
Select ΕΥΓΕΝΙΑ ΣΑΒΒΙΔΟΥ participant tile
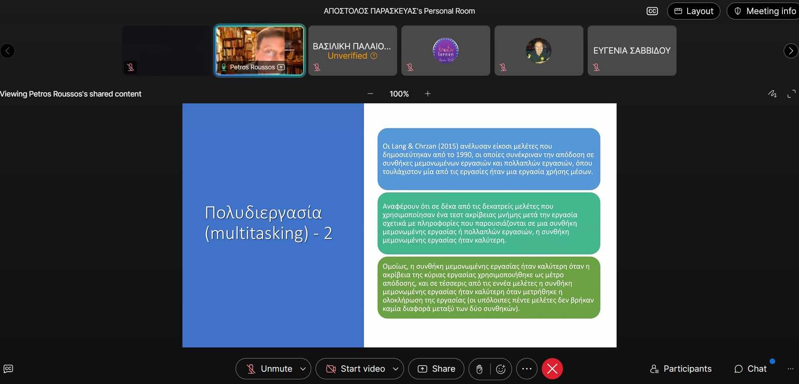[632, 51]
